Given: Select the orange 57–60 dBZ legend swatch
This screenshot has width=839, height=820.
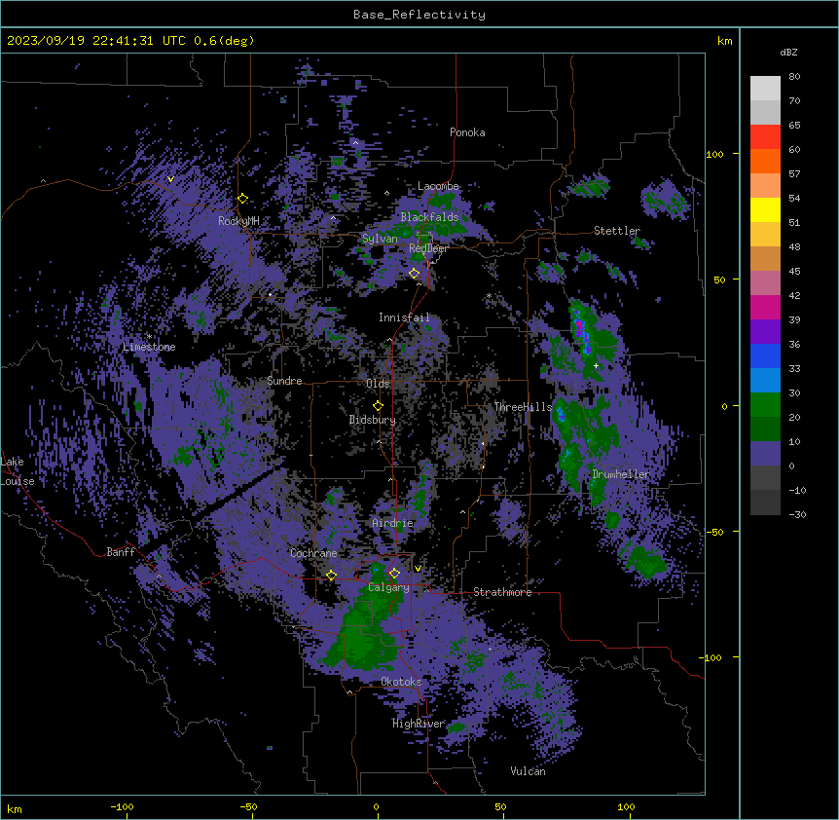Looking at the screenshot, I should [x=765, y=162].
